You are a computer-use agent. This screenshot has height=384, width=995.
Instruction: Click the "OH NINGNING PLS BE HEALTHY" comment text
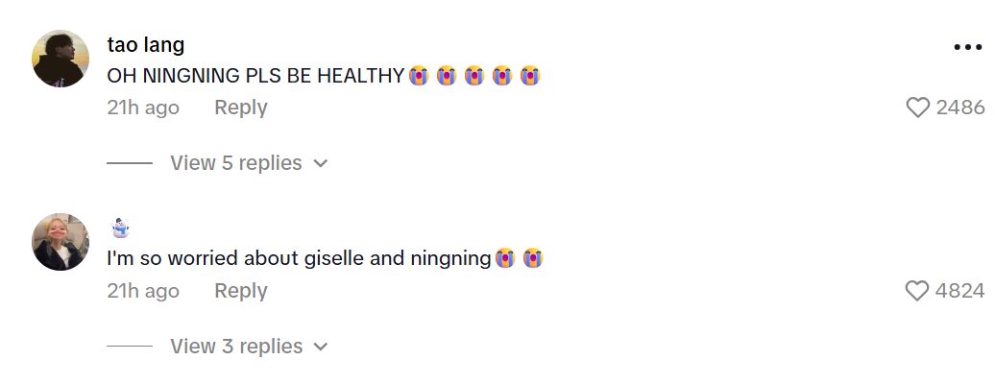click(255, 76)
